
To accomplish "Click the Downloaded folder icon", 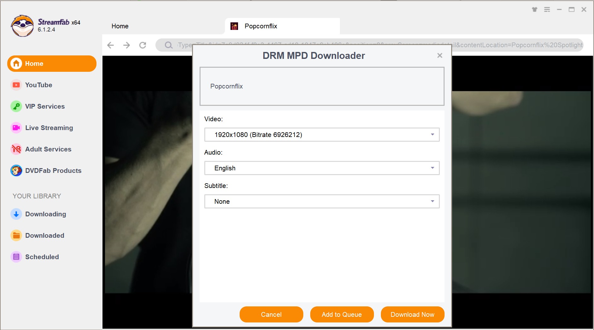I will (x=16, y=236).
